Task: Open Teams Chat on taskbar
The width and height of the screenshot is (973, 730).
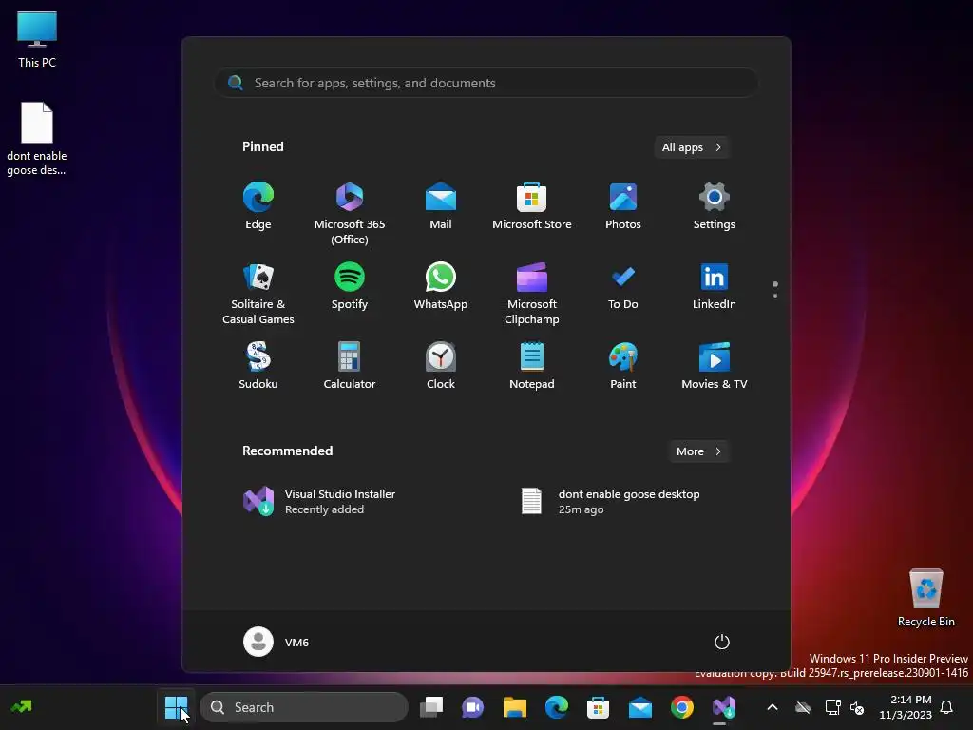Action: [473, 707]
